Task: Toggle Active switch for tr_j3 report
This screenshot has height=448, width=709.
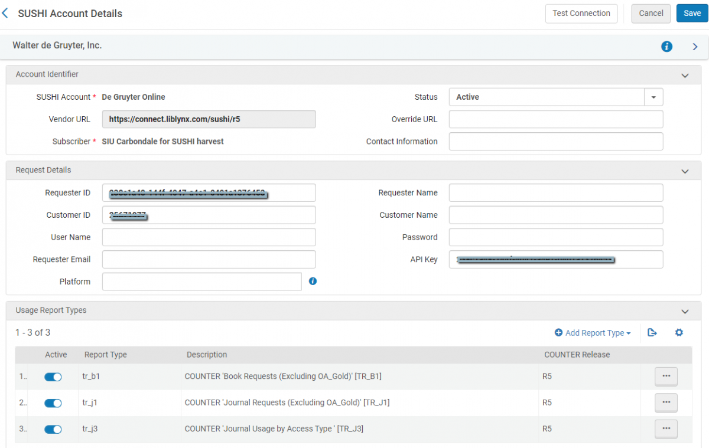Action: tap(53, 429)
